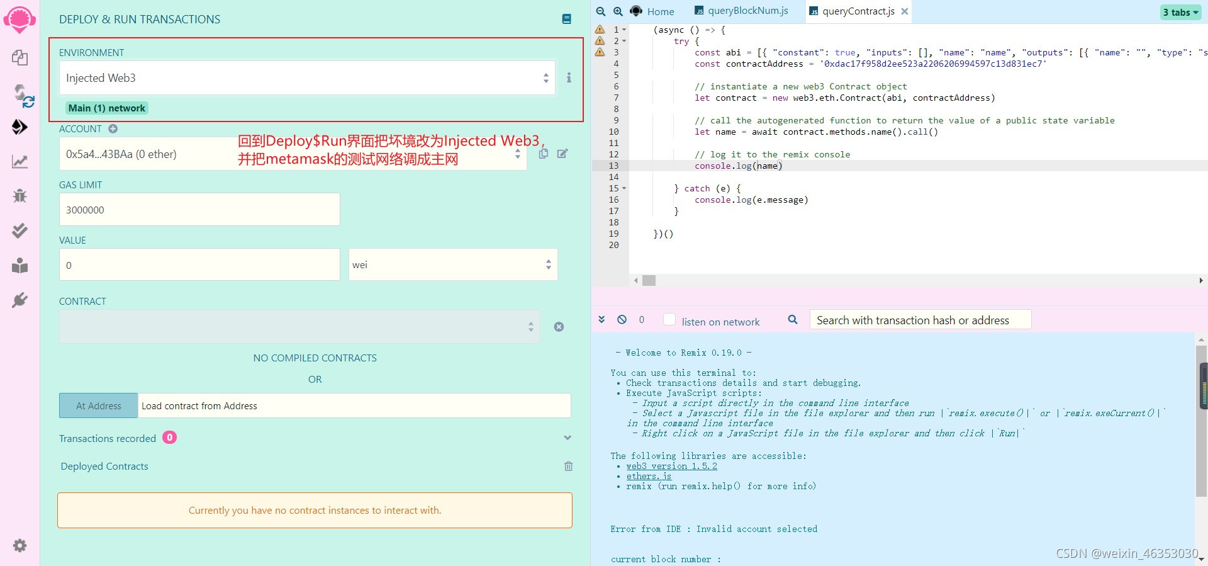Click the Main (1) network badge
The width and height of the screenshot is (1208, 566).
[x=107, y=108]
